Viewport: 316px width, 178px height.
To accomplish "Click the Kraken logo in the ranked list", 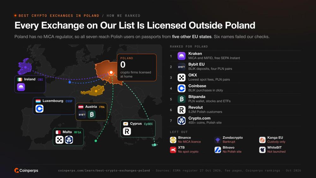I will tap(181, 56).
